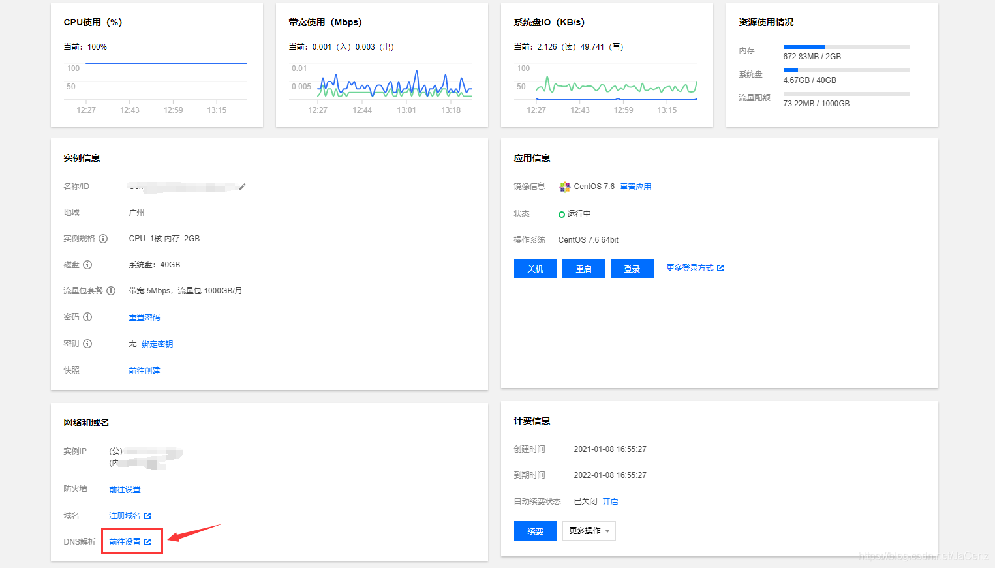Click the CPU使用 chart line
The image size is (995, 568).
point(166,63)
